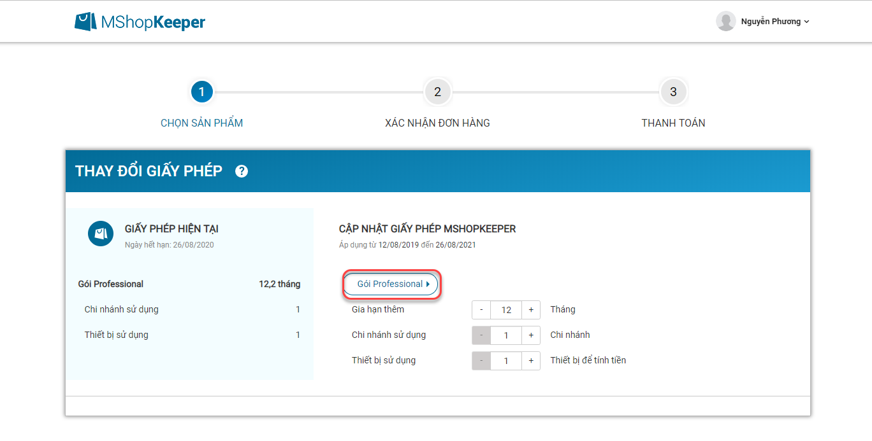Increase Chi nhánh sử dụng count
The image size is (872, 441).
pos(531,335)
